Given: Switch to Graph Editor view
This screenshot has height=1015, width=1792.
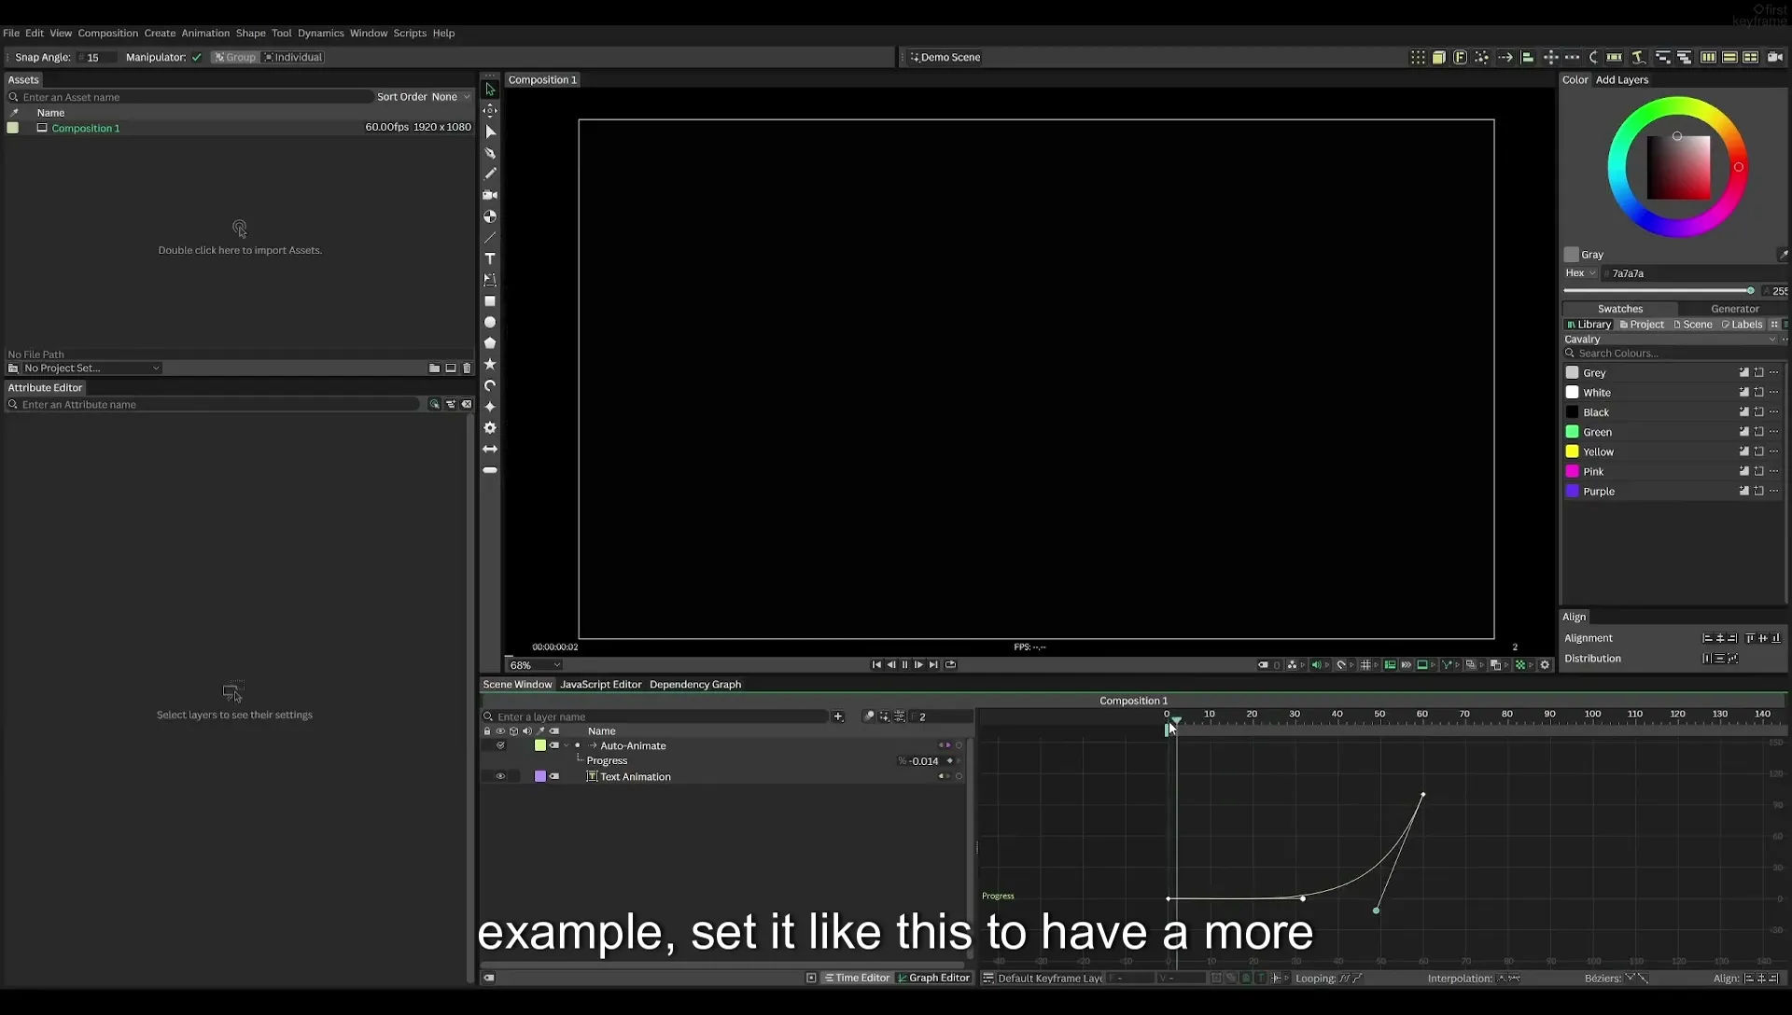Looking at the screenshot, I should [933, 979].
